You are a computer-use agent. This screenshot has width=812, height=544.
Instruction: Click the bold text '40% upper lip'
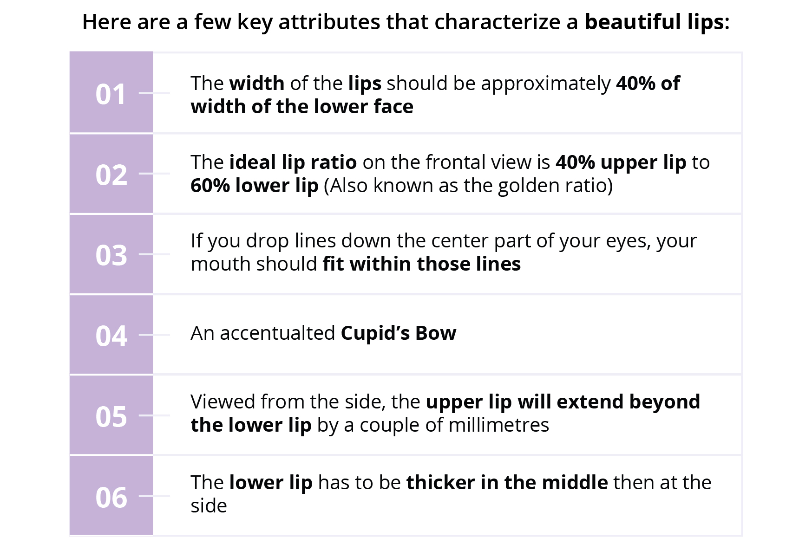621,163
